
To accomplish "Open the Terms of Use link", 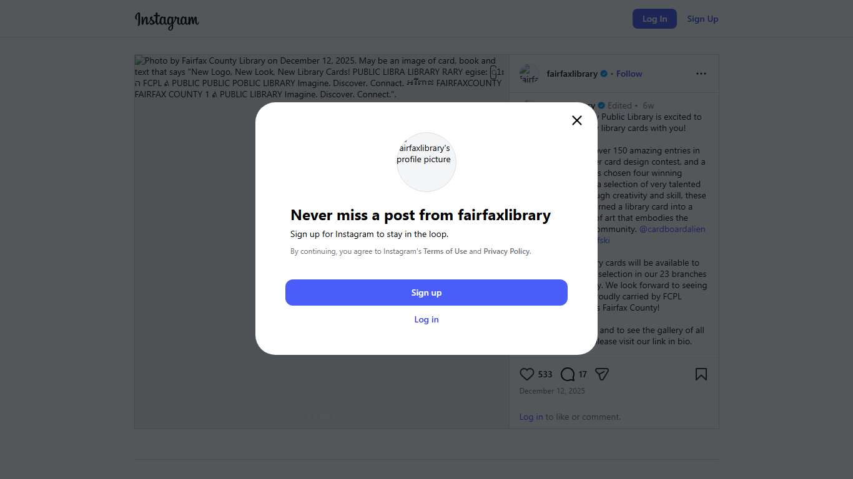I will (x=445, y=251).
